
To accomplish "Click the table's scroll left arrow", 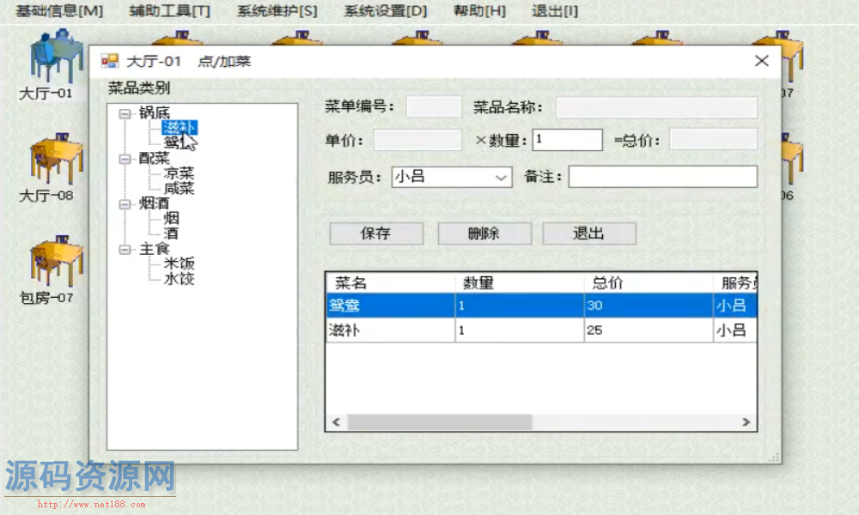I will tap(337, 422).
